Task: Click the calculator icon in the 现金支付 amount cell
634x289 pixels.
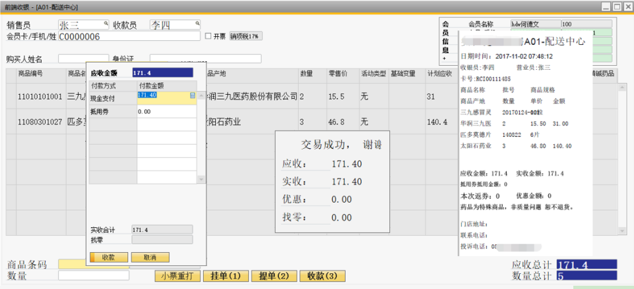Action: tap(192, 96)
